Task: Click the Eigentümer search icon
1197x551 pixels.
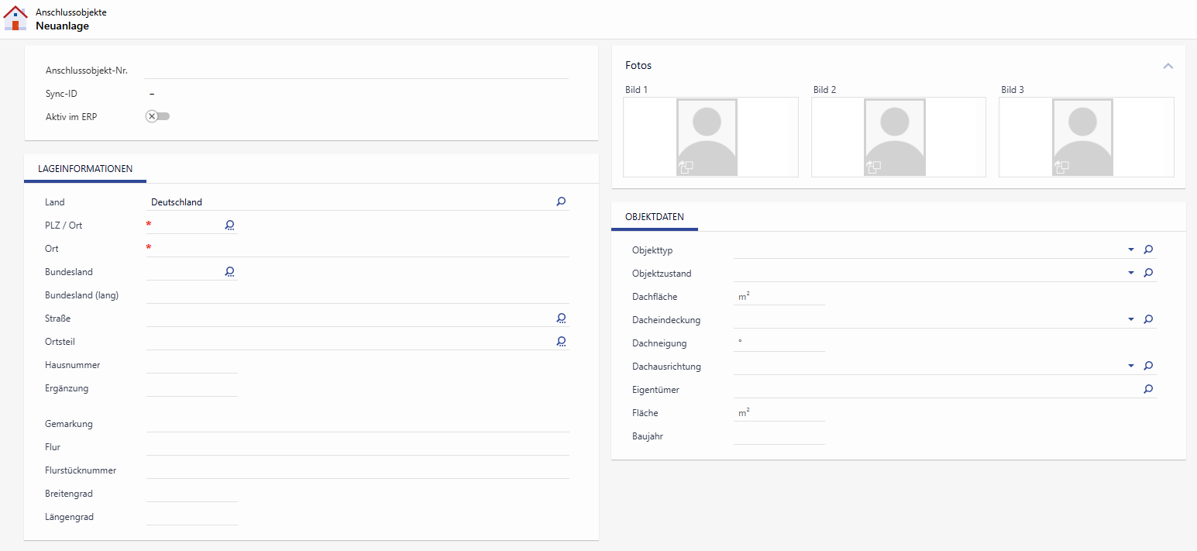Action: click(x=1148, y=389)
